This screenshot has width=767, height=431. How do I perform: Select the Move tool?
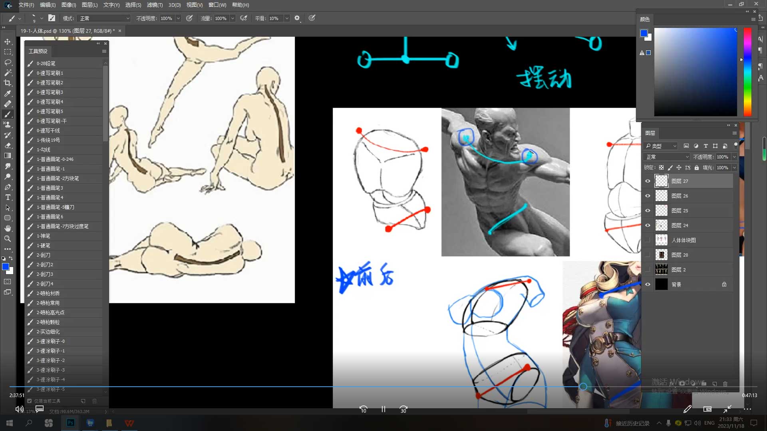8,42
